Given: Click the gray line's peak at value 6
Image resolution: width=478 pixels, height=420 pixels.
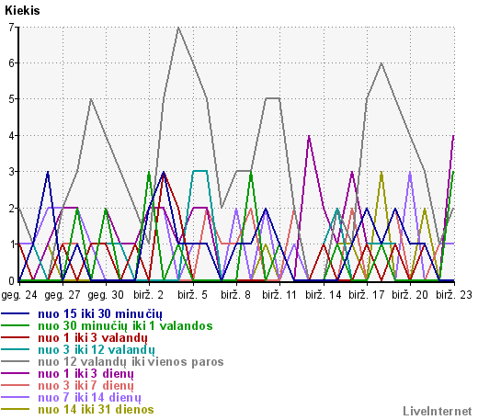Looking at the screenshot, I should coord(381,63).
